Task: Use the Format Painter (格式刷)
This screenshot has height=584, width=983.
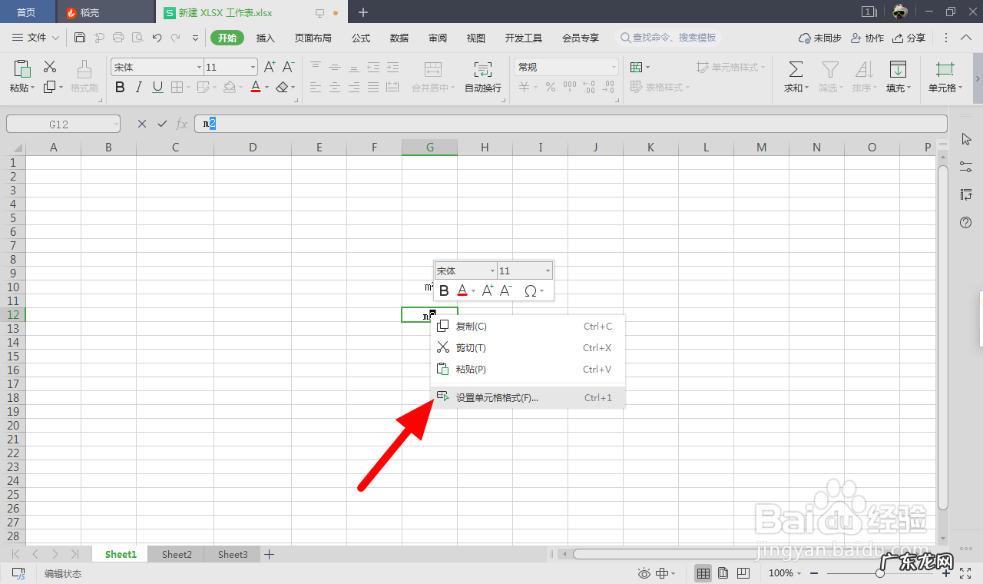Action: pos(83,75)
